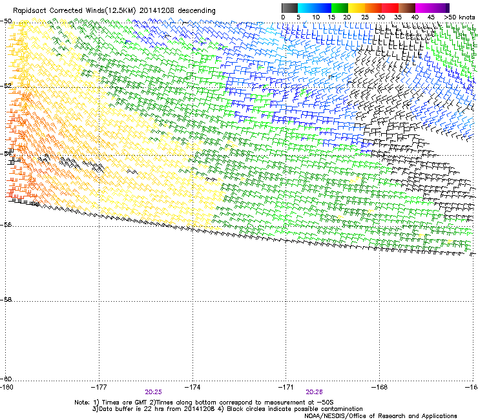Click the '>50 knots' legend label
478x420 pixels.
click(460, 17)
